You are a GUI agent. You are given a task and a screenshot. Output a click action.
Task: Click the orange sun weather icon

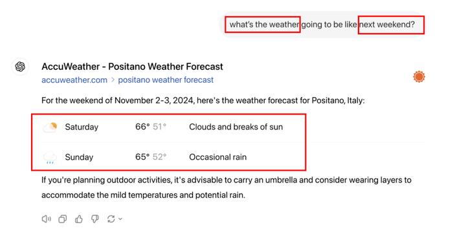(419, 76)
